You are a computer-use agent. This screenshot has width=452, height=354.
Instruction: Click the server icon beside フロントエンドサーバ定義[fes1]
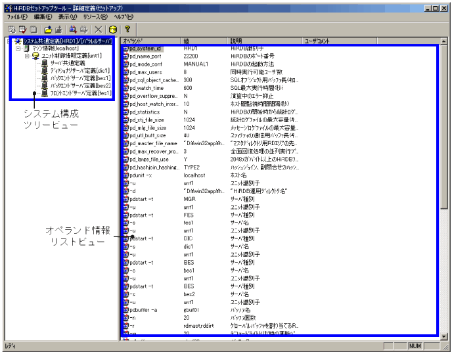coord(45,93)
